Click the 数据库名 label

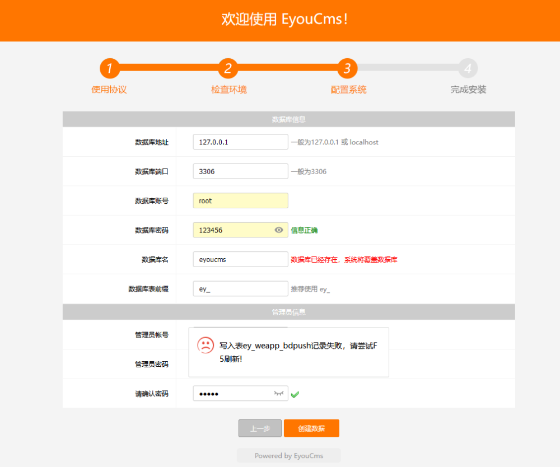coord(155,260)
